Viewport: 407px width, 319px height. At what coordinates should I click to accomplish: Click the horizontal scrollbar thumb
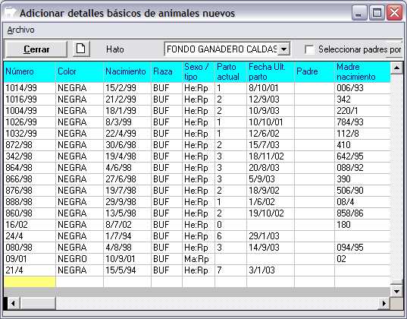point(38,303)
